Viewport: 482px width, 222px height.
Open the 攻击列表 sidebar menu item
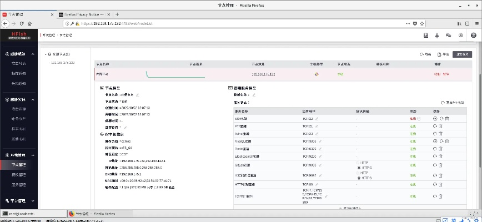tap(19, 64)
